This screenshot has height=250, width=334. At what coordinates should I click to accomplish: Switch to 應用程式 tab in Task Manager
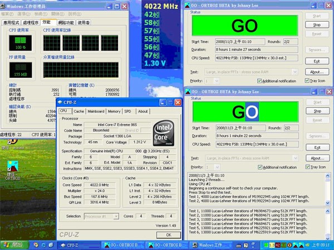(x=11, y=23)
